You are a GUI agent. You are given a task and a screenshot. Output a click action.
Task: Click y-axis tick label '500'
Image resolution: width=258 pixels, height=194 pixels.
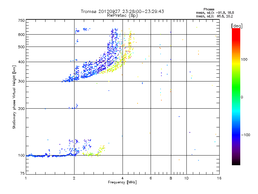[x=21, y=47]
